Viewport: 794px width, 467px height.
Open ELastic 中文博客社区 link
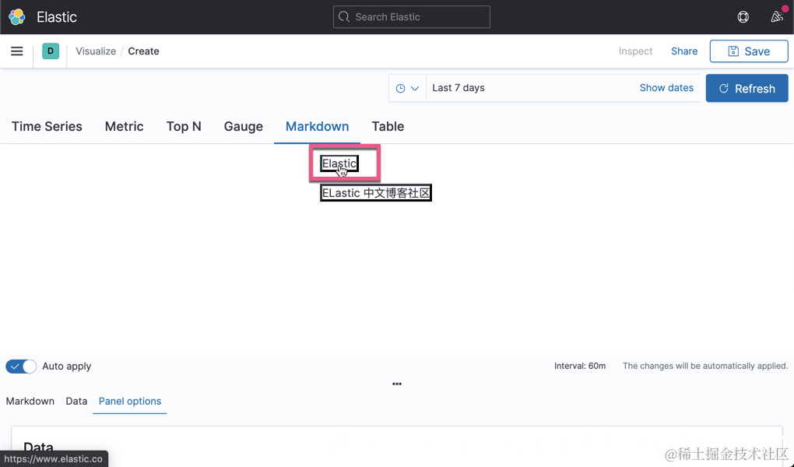[376, 193]
